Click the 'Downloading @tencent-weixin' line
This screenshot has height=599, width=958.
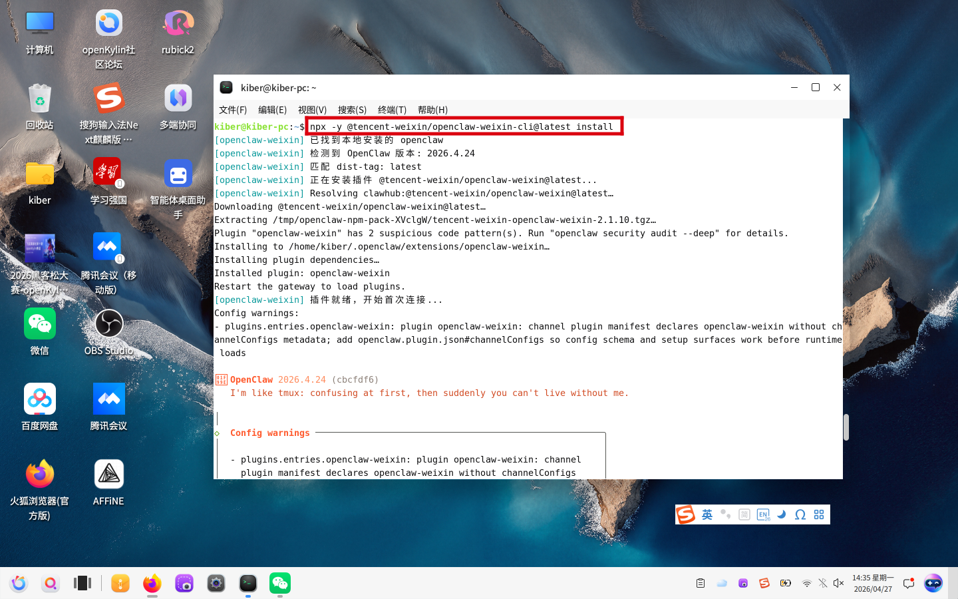(350, 206)
